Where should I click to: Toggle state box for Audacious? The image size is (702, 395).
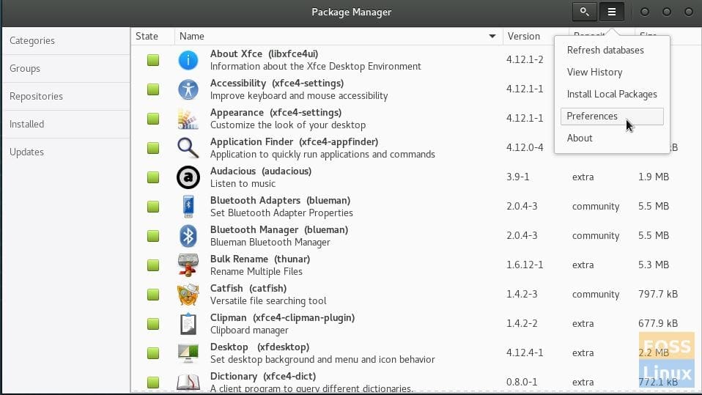tap(153, 177)
